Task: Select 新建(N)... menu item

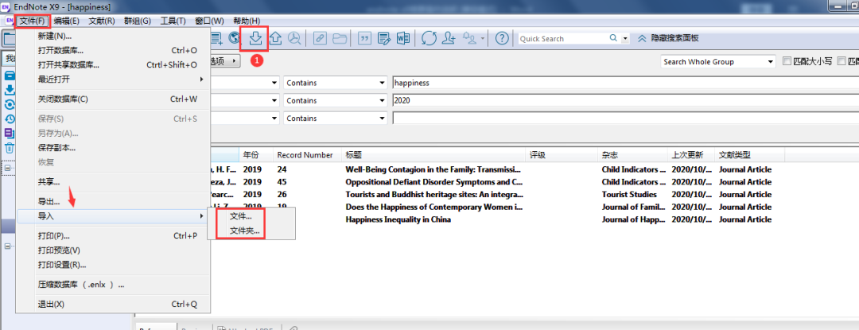Action: tap(113, 36)
